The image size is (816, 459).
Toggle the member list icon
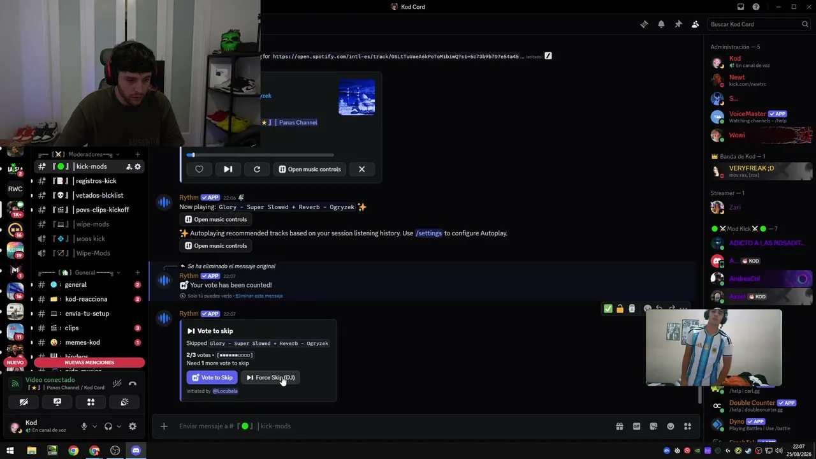tap(696, 24)
